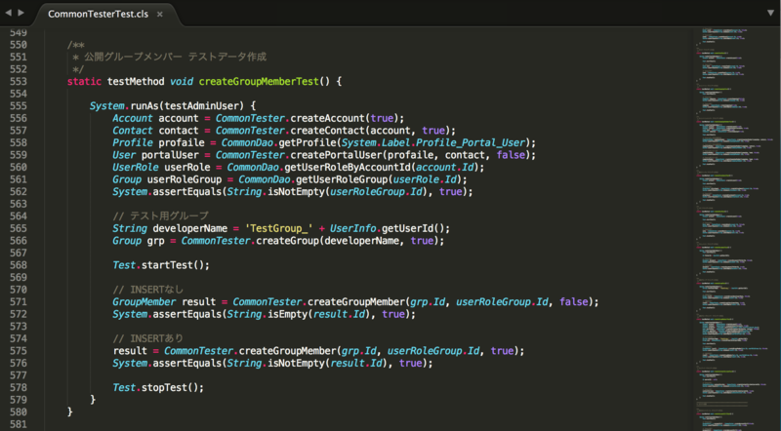The width and height of the screenshot is (781, 431).
Task: Click 'isEmpty' on line 572
Action: [287, 314]
